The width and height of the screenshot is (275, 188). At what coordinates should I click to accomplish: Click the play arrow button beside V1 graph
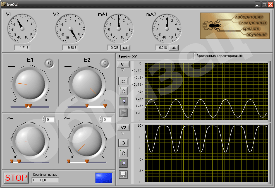click(x=123, y=113)
